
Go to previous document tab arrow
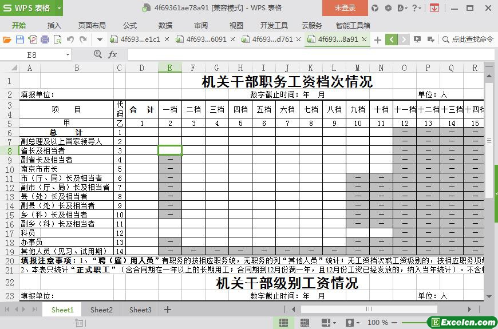pyautogui.click(x=392, y=39)
